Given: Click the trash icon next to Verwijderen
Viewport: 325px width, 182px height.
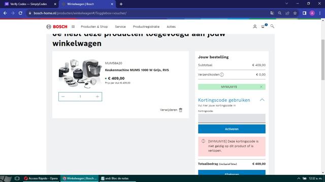Looking at the screenshot, I should tap(181, 110).
